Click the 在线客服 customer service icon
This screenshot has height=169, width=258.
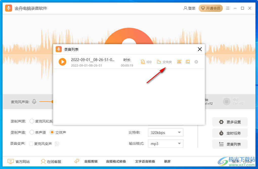(43, 161)
